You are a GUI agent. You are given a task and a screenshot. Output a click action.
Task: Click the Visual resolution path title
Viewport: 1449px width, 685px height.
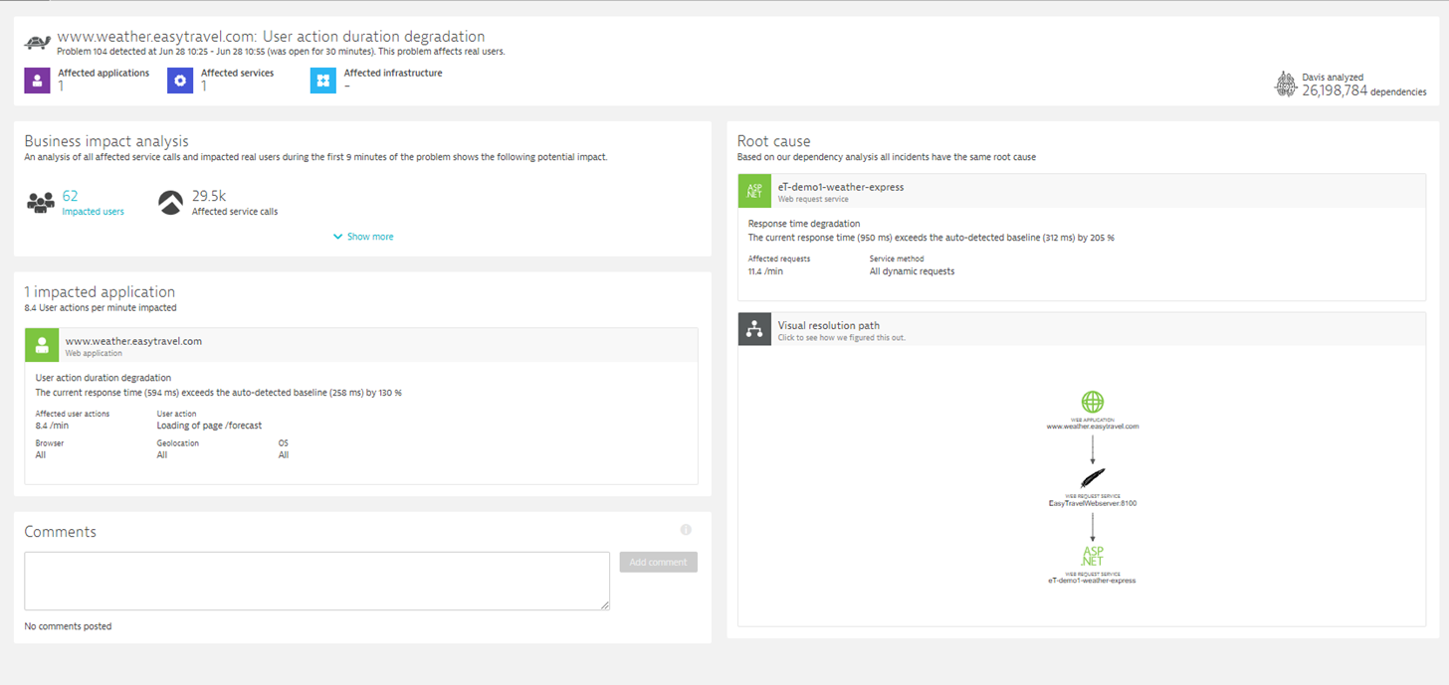pos(829,325)
